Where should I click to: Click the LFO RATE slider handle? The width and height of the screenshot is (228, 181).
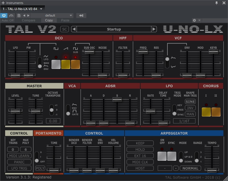click(151, 111)
